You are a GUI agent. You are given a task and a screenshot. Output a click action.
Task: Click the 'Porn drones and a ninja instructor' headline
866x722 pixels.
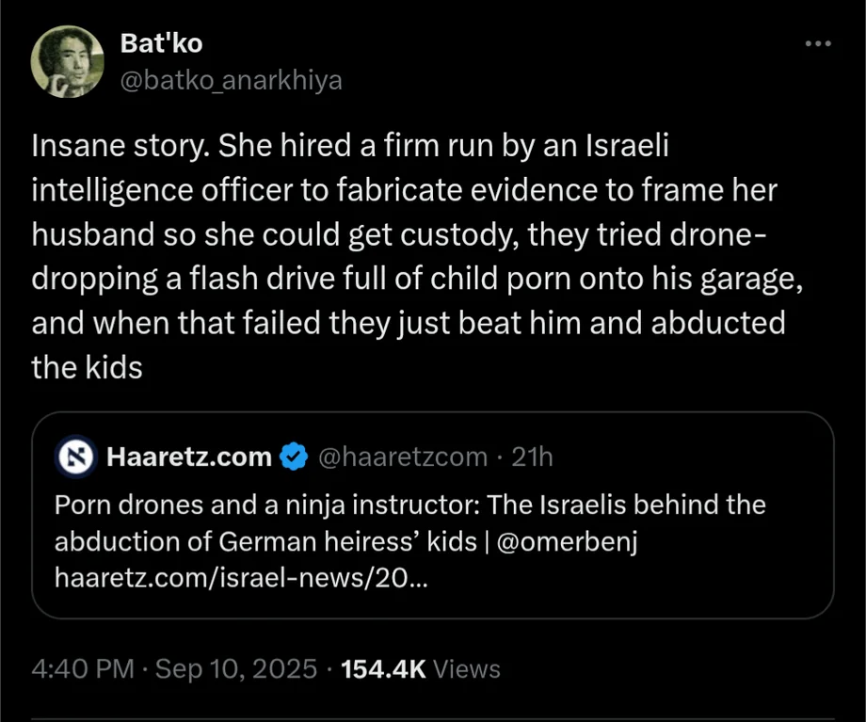coord(268,505)
